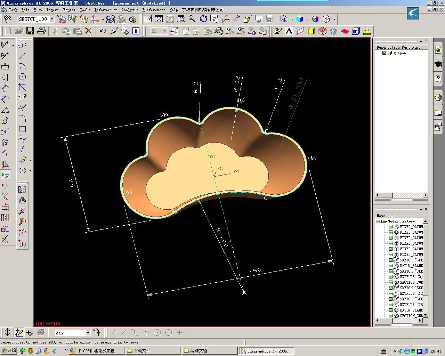Select the Zoom magnifier tool

coord(192,19)
